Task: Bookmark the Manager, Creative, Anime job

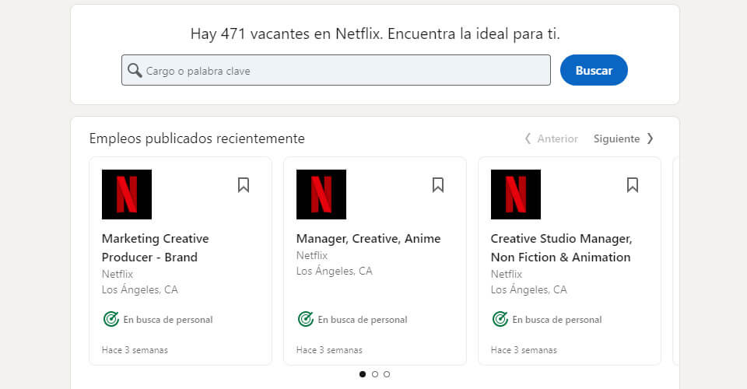Action: pyautogui.click(x=438, y=184)
